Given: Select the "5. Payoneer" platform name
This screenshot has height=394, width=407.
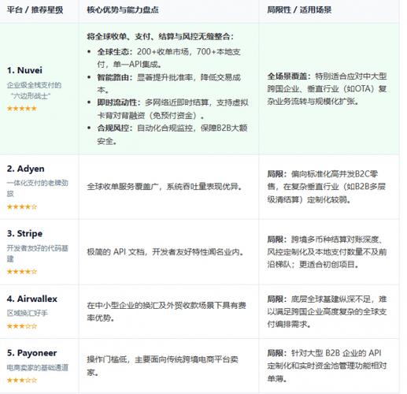Looking at the screenshot, I should [x=31, y=353].
